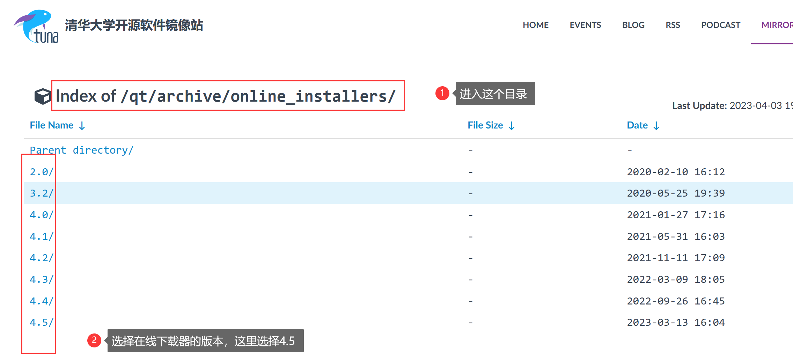Viewport: 793px width, 360px height.
Task: Select the MIRROR nav tab
Action: 777,25
